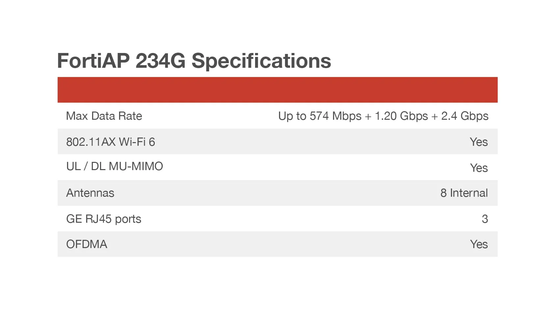Select the Antennas row label

(x=90, y=193)
